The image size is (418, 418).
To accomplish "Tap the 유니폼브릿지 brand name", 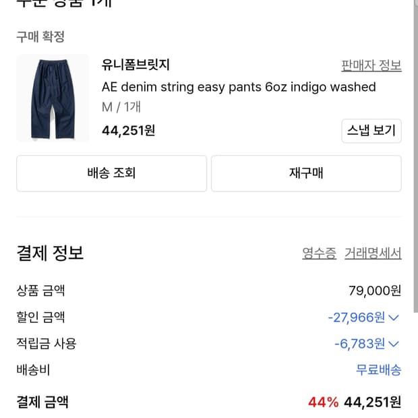I will tap(136, 65).
